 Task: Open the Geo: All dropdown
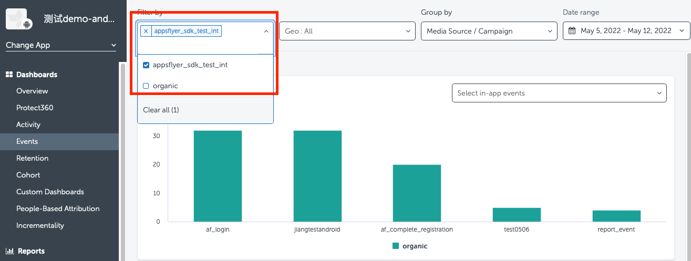click(347, 31)
